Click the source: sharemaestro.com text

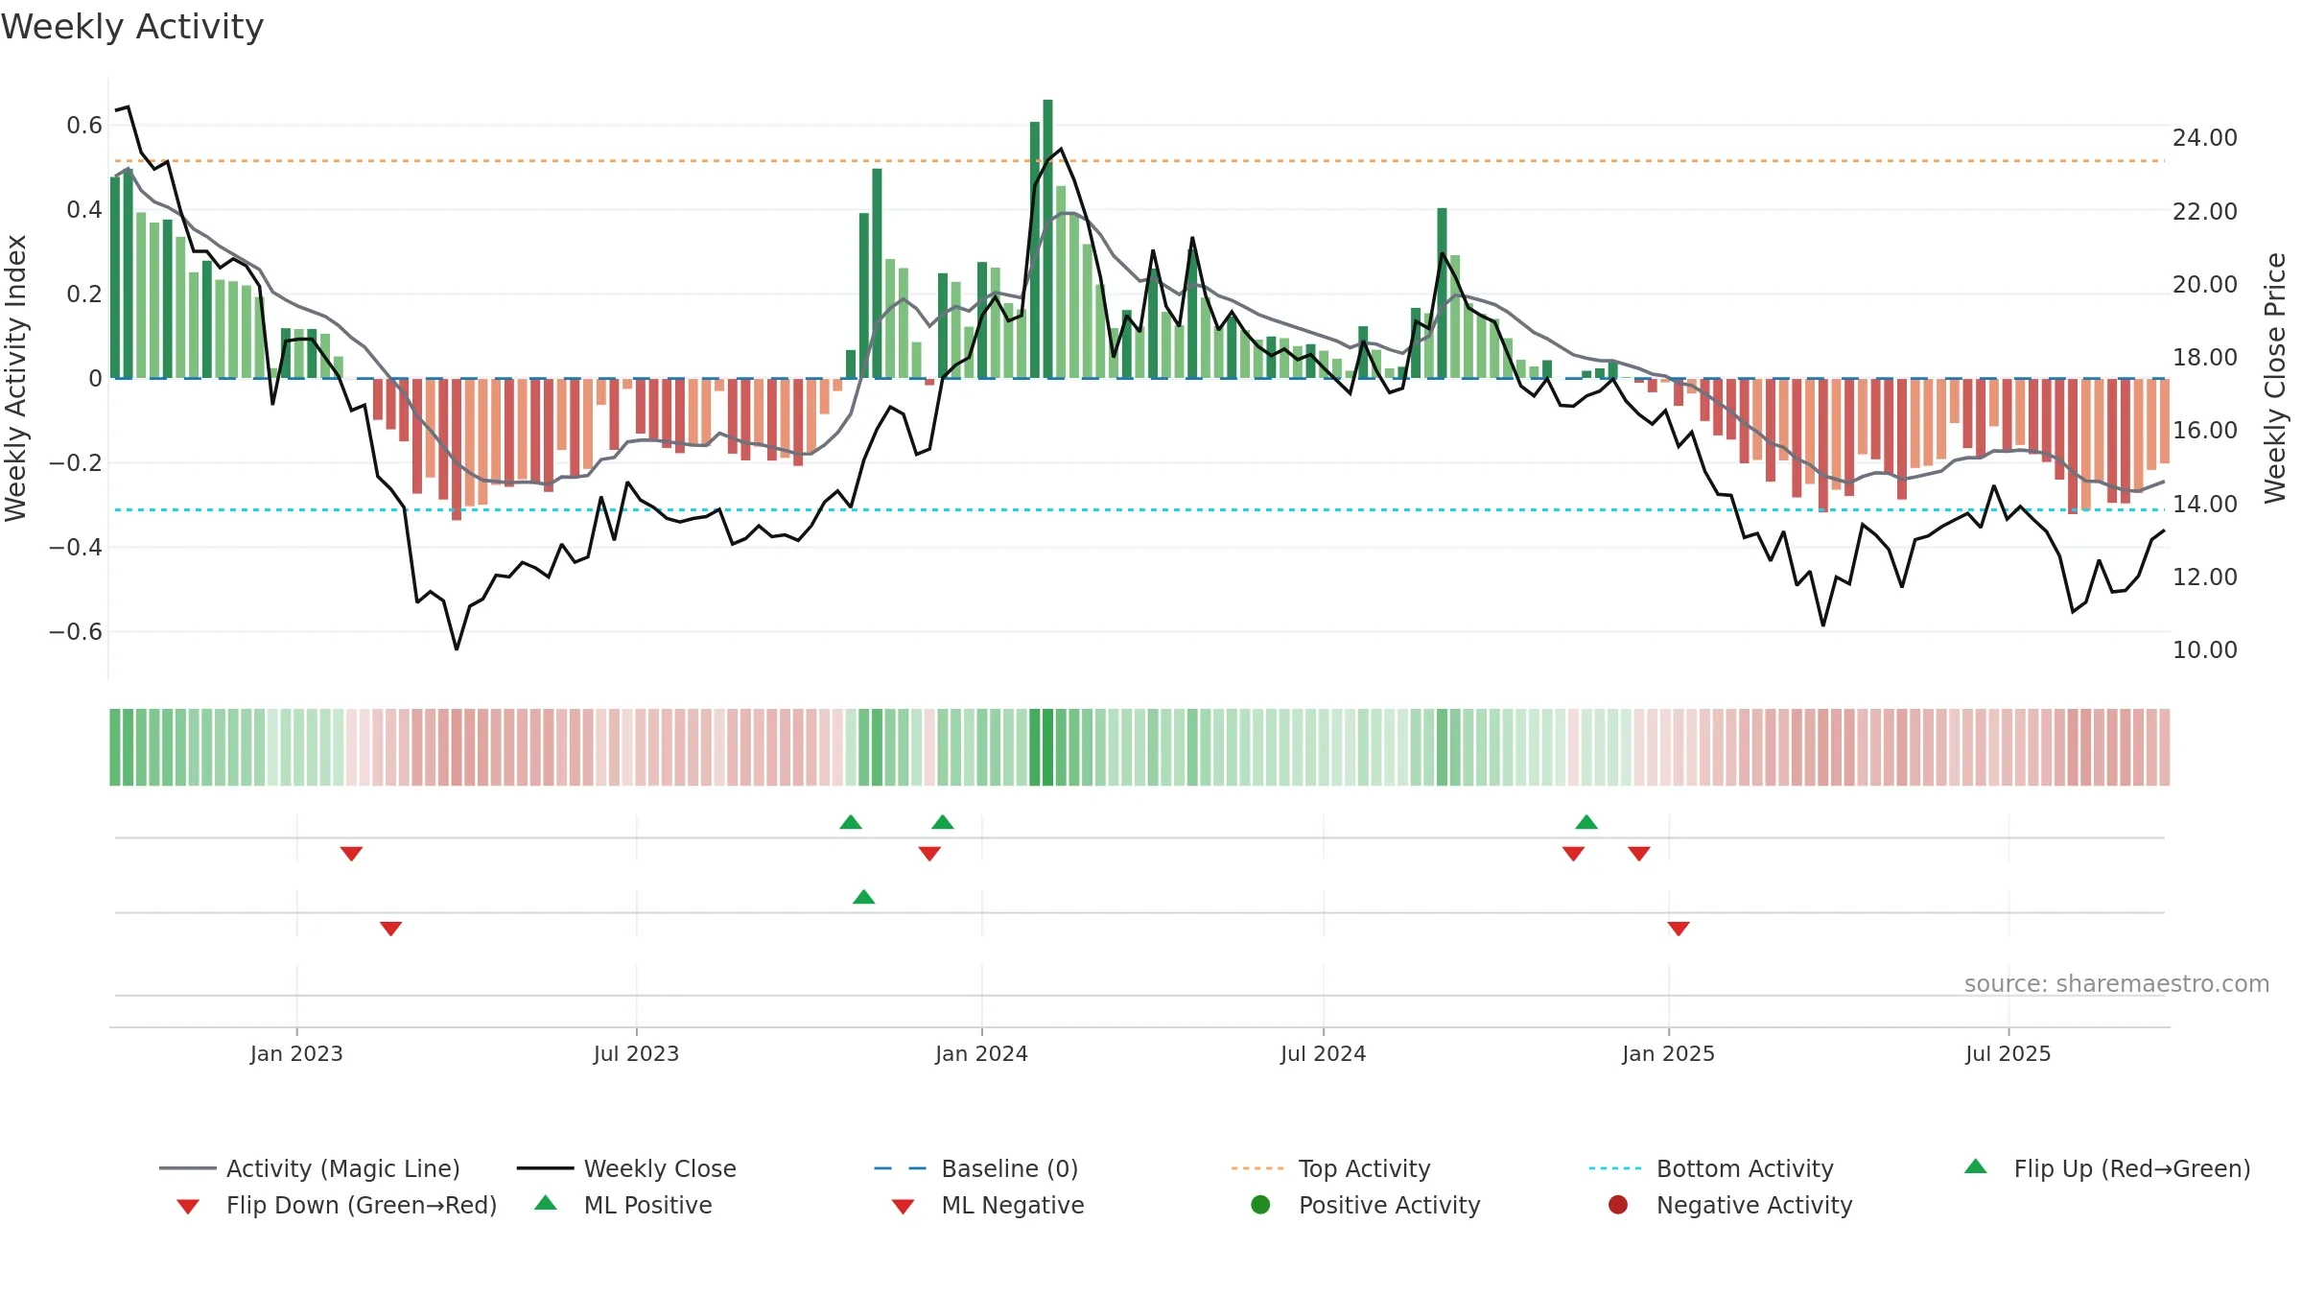pyautogui.click(x=2117, y=983)
